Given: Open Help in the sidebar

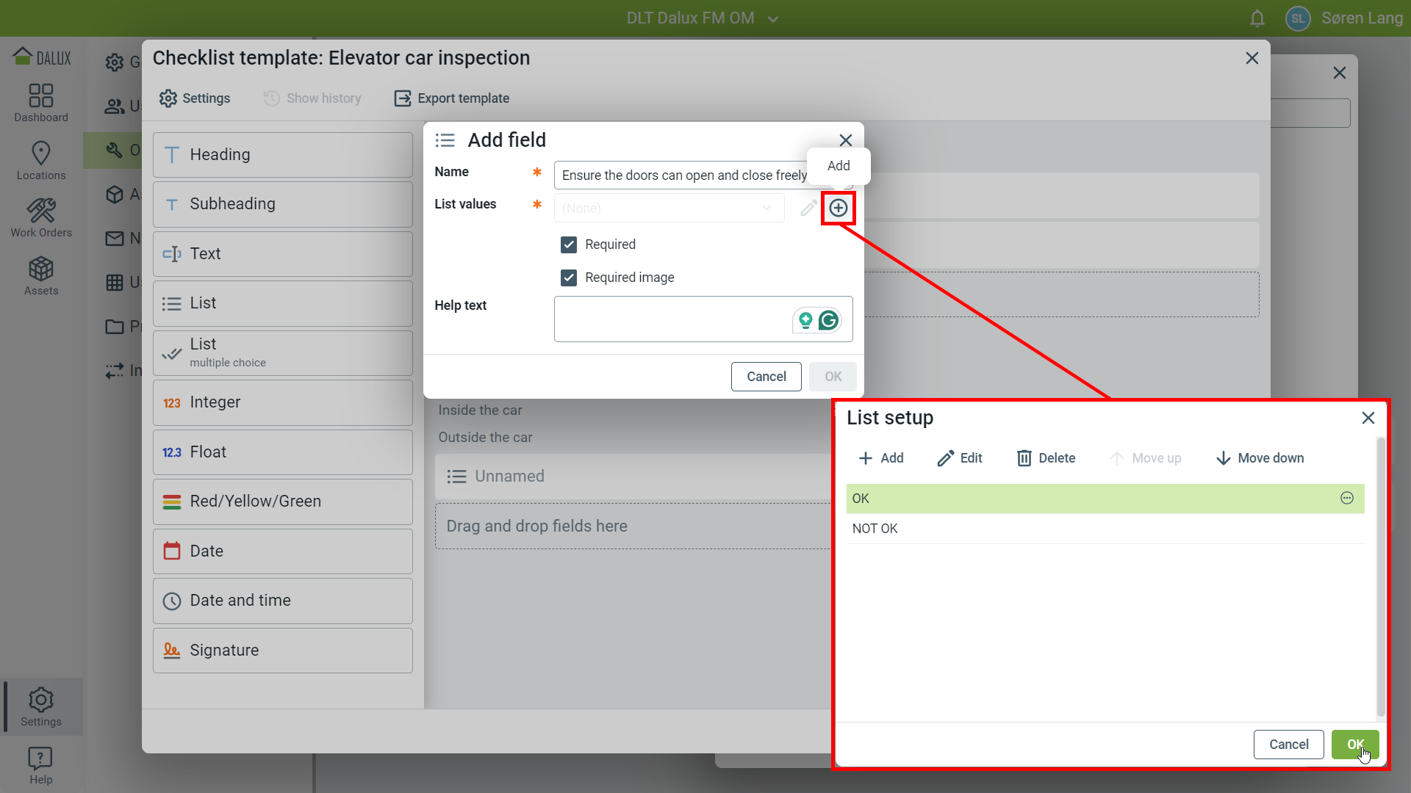Looking at the screenshot, I should pyautogui.click(x=41, y=765).
